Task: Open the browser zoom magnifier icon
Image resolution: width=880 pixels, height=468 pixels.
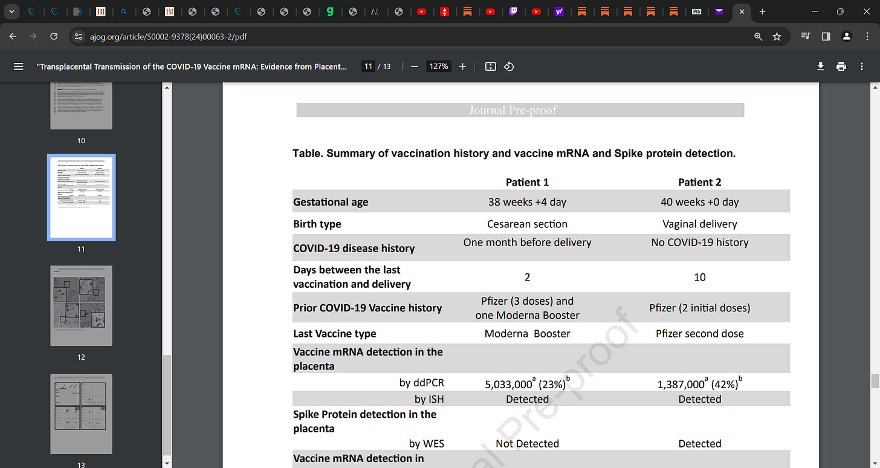Action: 758,36
